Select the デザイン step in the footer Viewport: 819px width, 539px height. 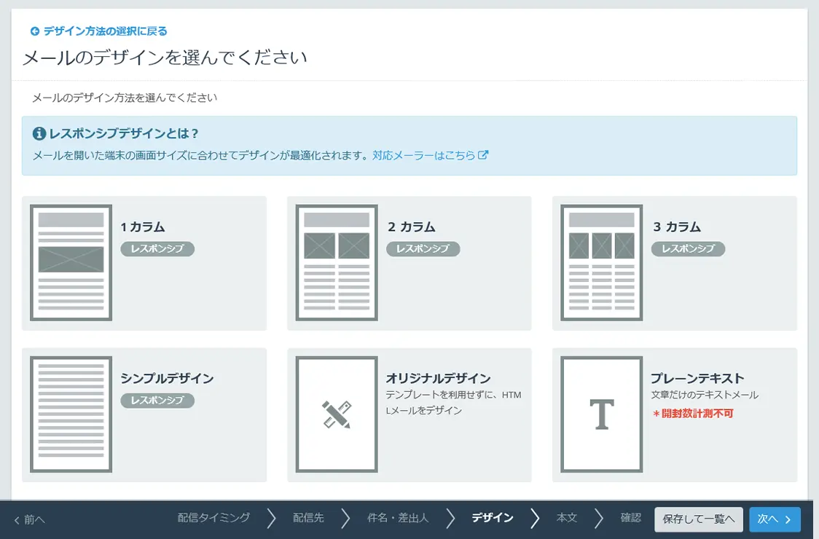[x=492, y=518]
